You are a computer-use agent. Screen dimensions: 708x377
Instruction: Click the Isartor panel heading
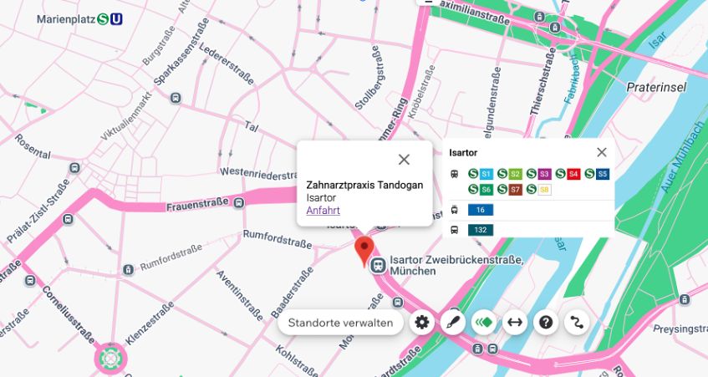click(463, 153)
